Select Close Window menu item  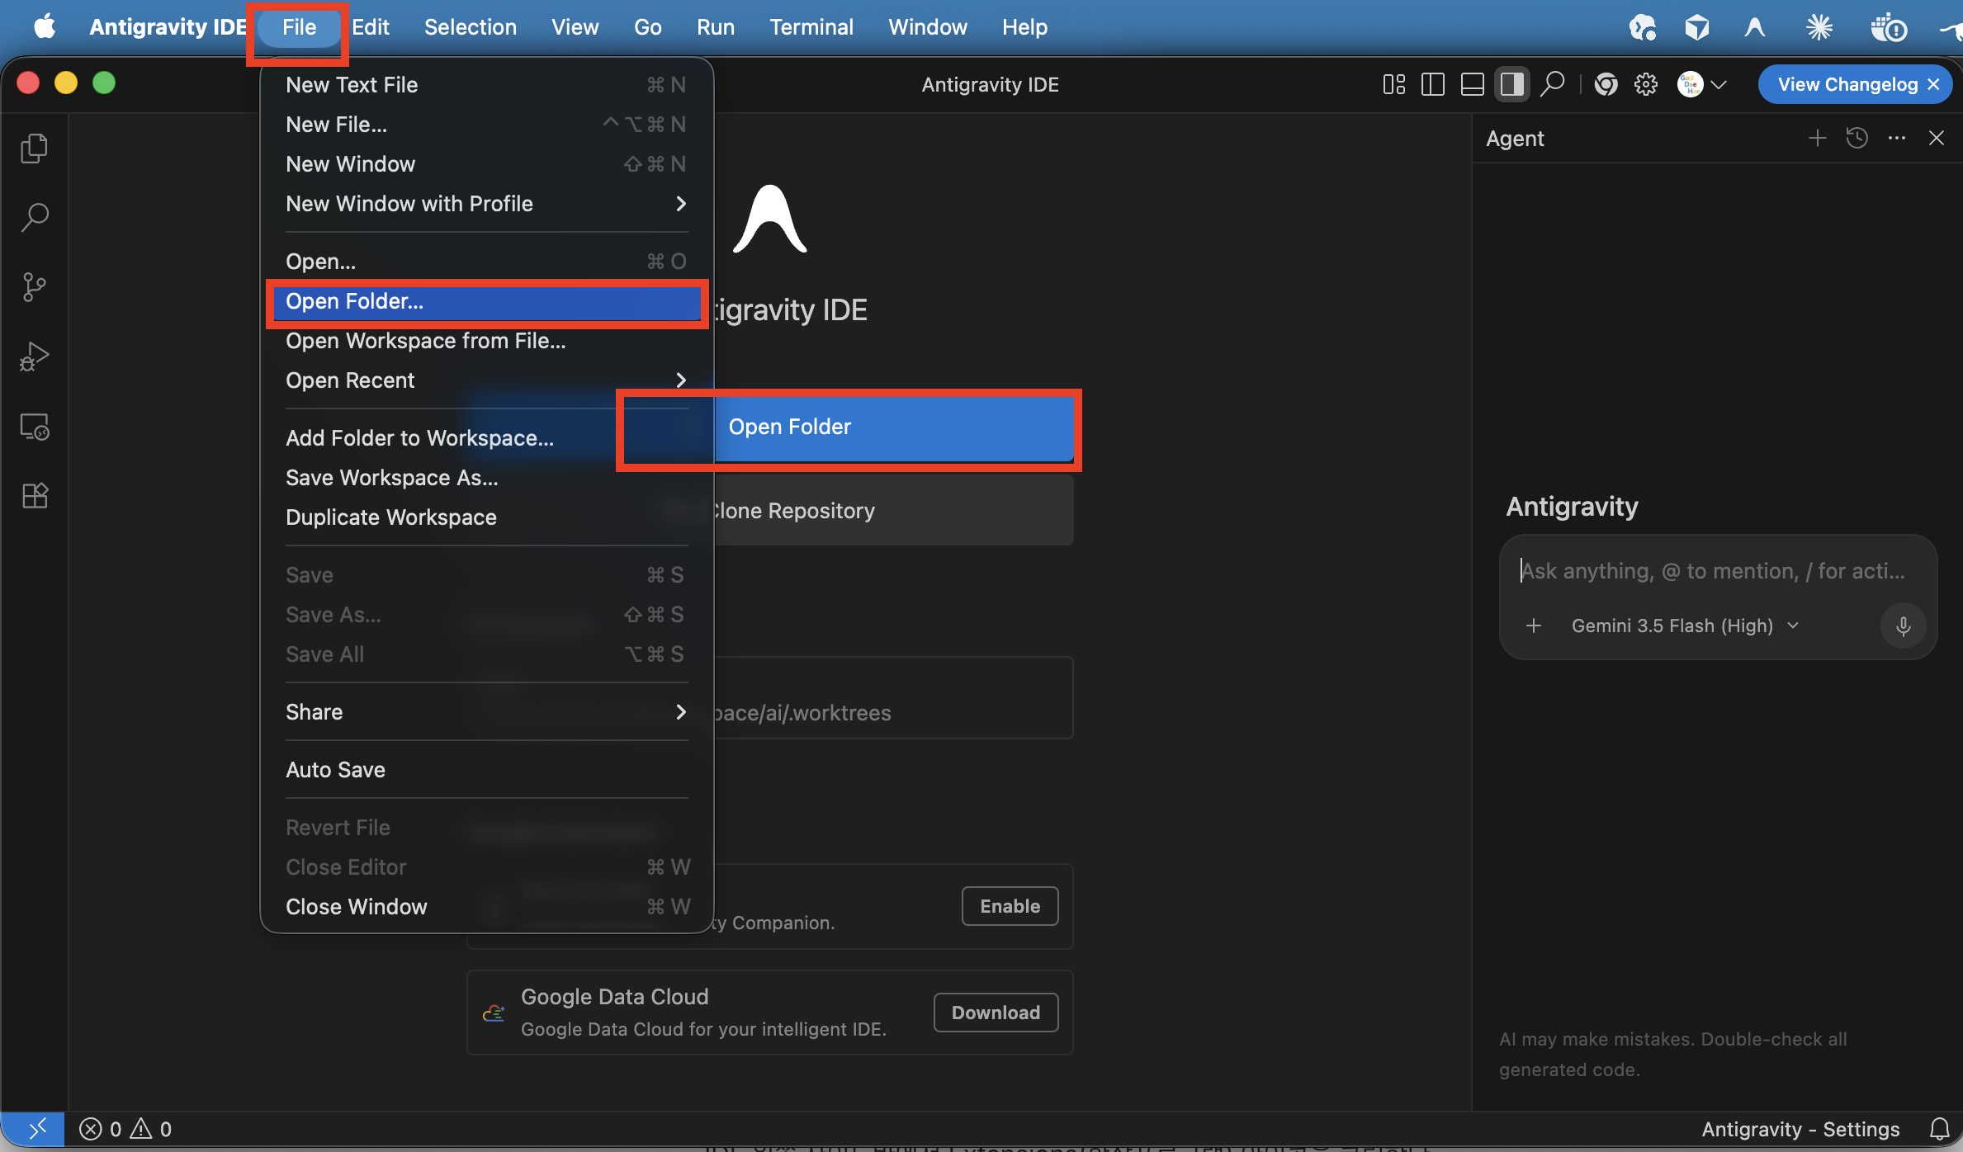[x=486, y=907]
